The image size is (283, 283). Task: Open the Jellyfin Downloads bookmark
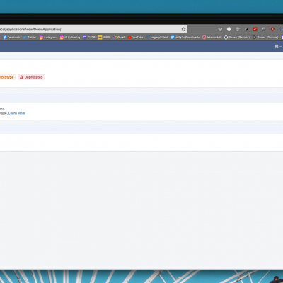[x=185, y=37]
